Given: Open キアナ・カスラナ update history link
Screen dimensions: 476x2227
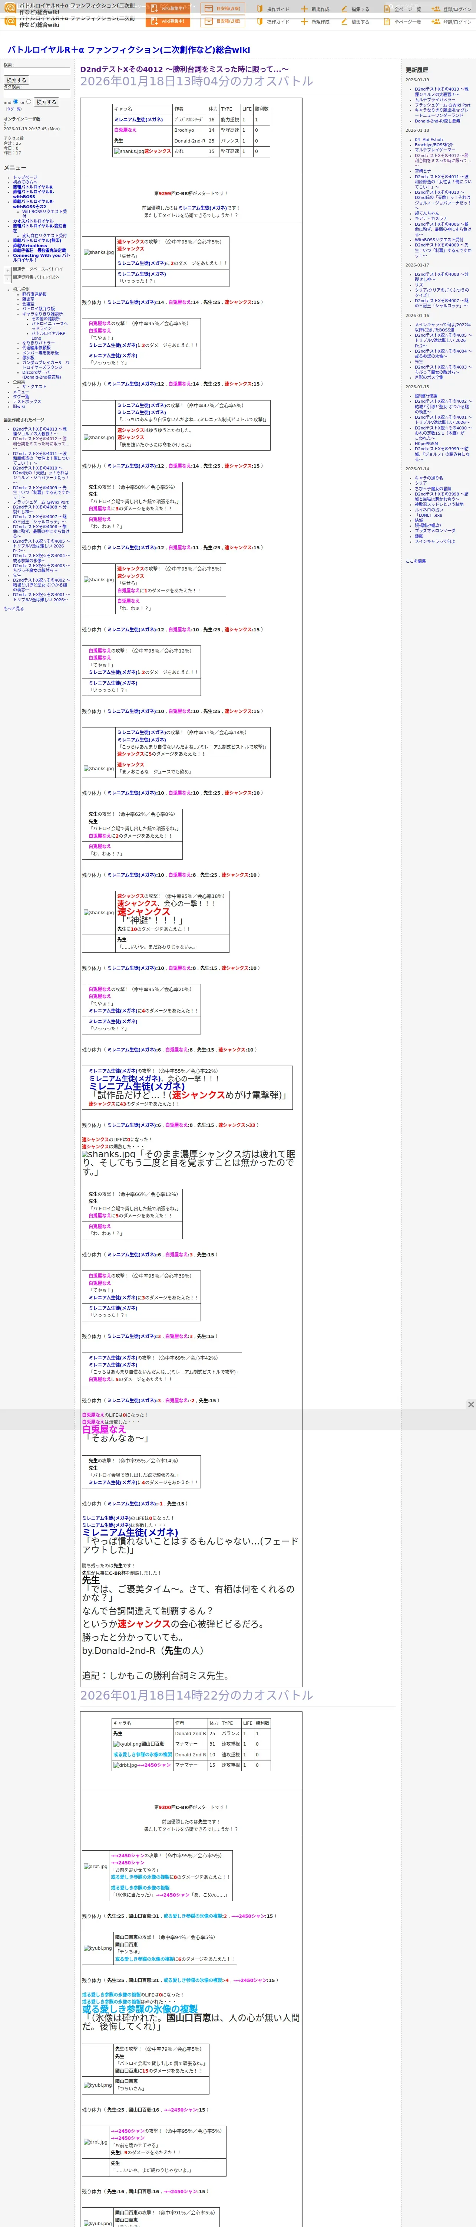Looking at the screenshot, I should (431, 219).
